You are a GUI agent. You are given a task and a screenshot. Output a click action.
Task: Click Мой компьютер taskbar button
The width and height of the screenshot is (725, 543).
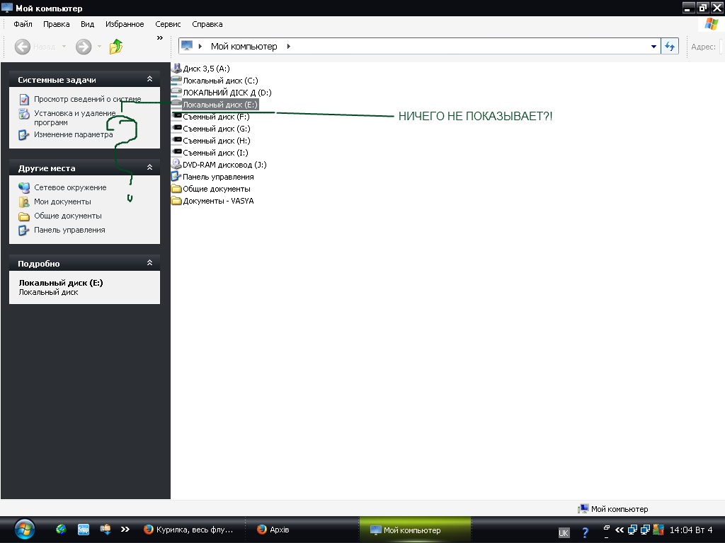pos(415,530)
